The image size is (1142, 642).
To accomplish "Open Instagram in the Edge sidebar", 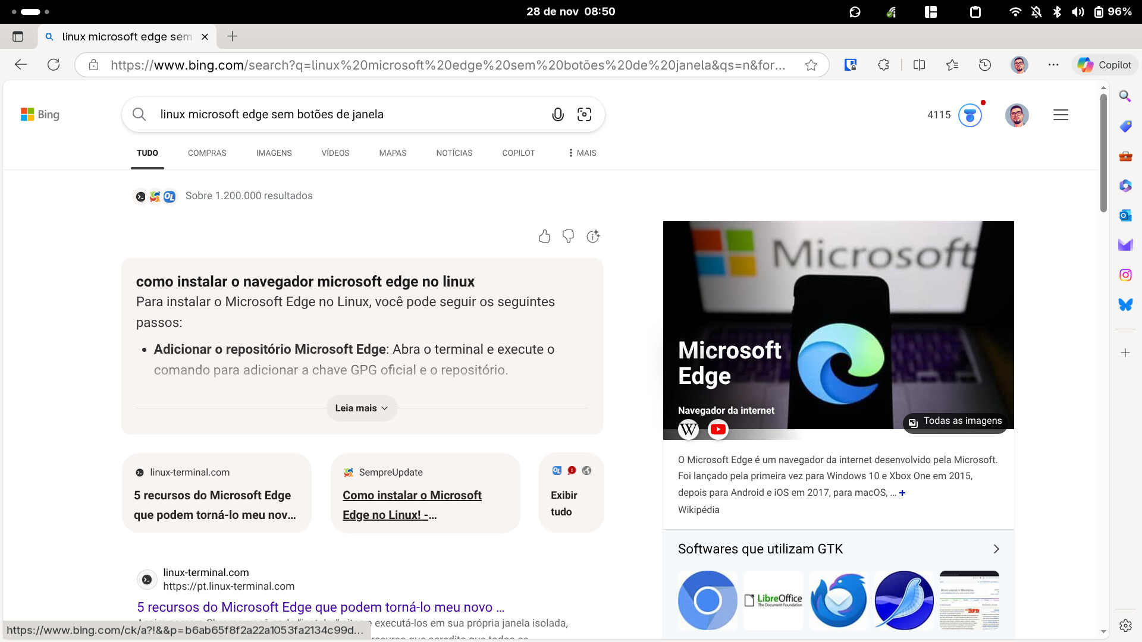I will [1125, 275].
